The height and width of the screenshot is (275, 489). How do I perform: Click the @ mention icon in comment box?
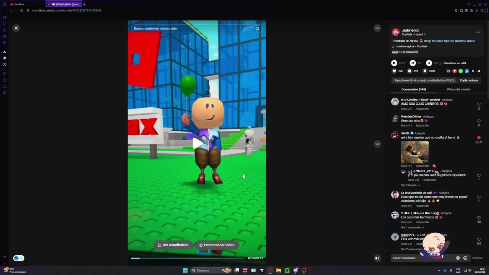[x=458, y=258]
